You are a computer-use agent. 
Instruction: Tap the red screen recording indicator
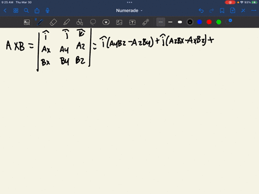(230, 2)
